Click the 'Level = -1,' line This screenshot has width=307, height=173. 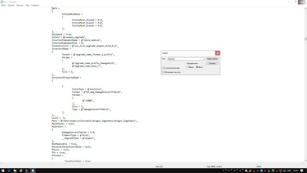point(59,118)
